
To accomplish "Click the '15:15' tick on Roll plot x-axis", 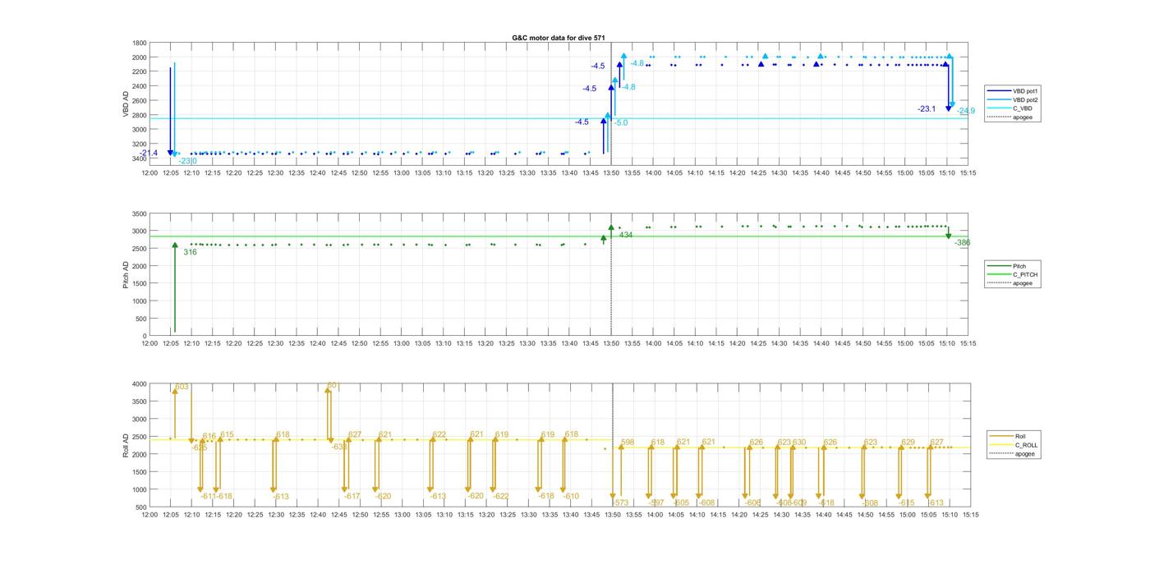I will [969, 515].
